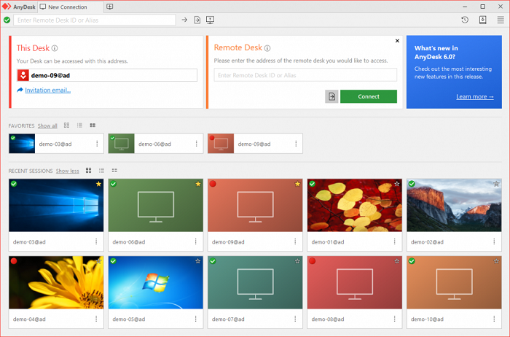Favorite demo-05@ad with its star
Screen dimensions: 510x337
(198, 261)
